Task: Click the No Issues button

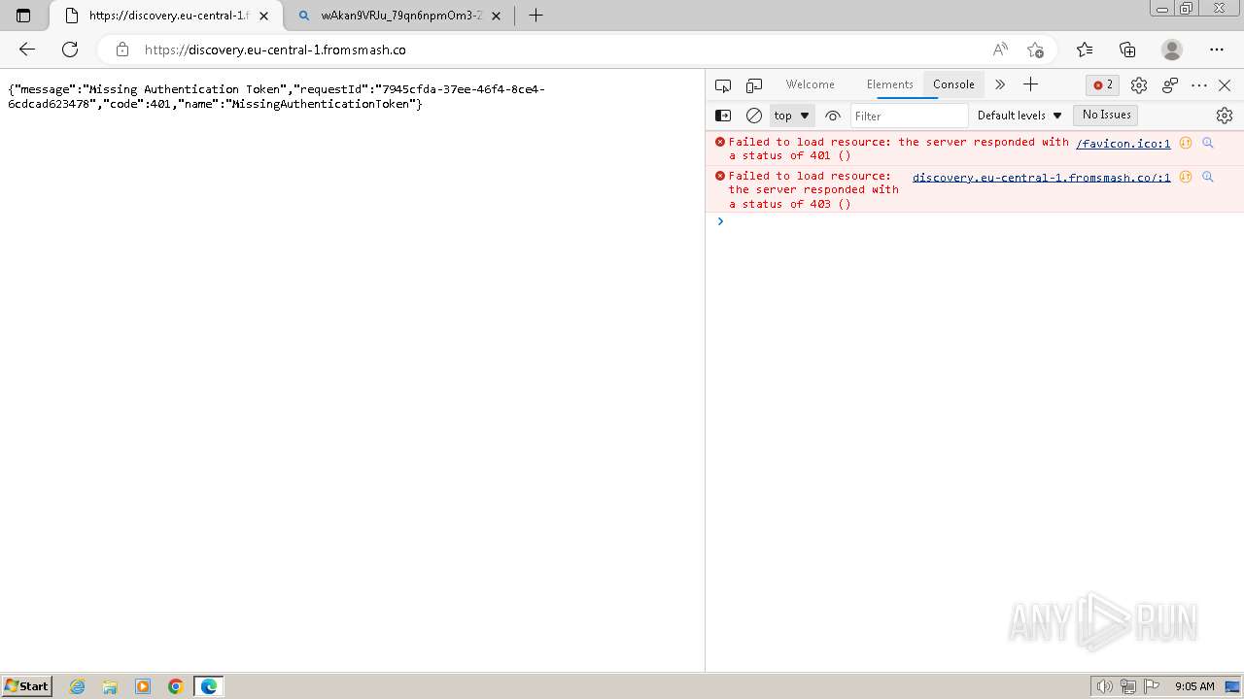Action: tap(1106, 115)
